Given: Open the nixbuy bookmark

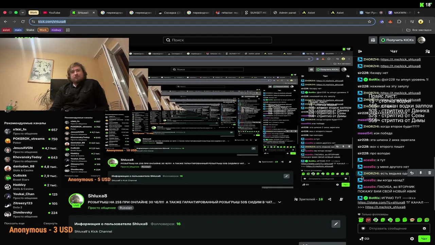Looking at the screenshot, I should [56, 30].
